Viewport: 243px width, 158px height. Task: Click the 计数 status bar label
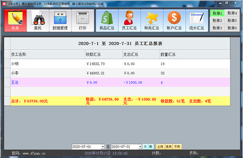click(156, 153)
